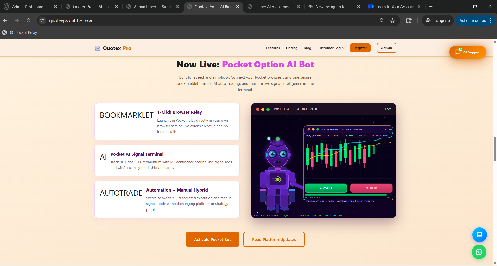Click the Automation + Manual Hybrid card

click(x=167, y=199)
